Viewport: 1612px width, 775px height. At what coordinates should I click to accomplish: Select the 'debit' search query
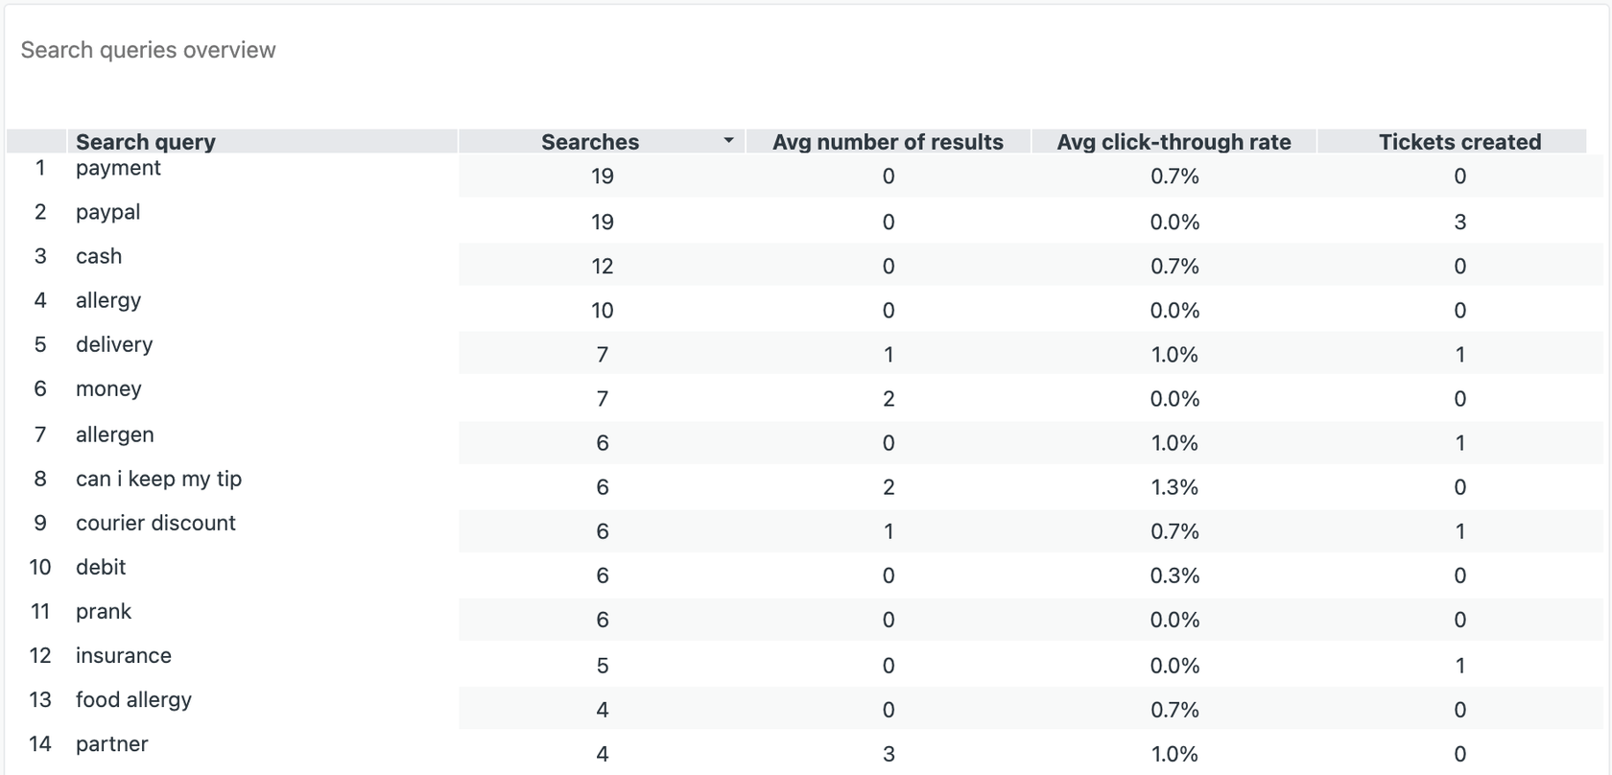point(101,567)
